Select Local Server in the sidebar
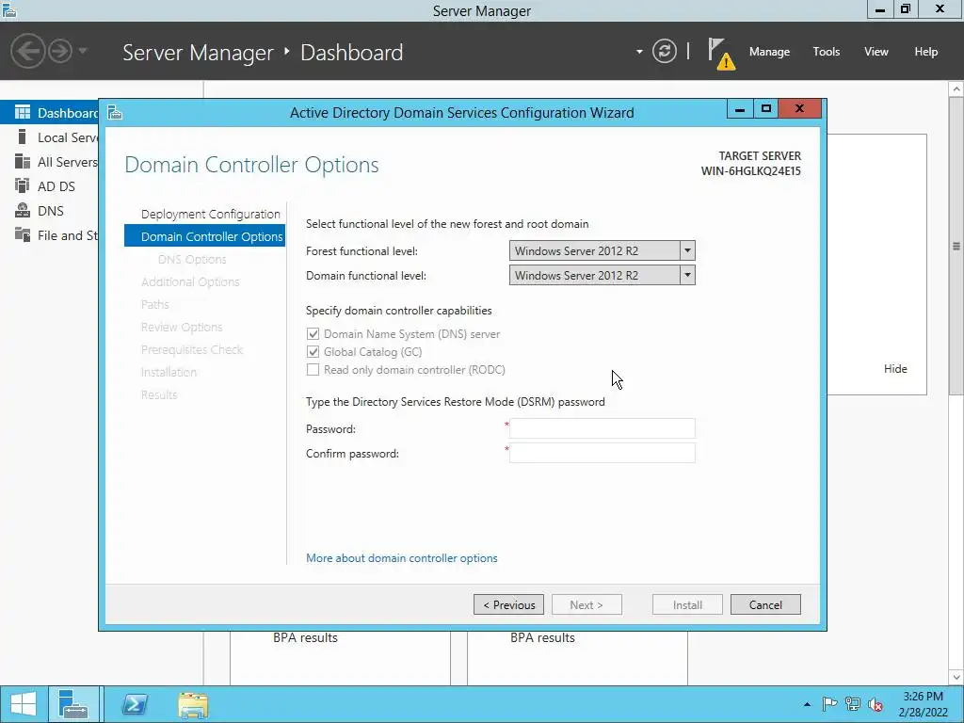Screen dimensions: 964x723 pyautogui.click(x=68, y=137)
